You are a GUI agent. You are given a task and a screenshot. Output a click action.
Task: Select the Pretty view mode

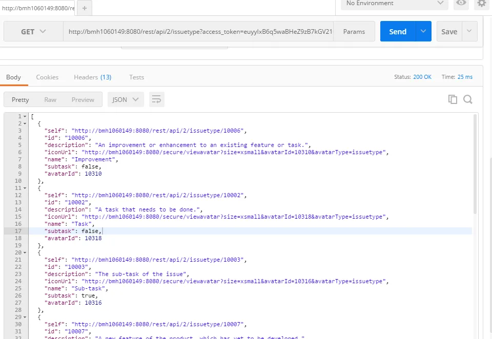coord(20,99)
